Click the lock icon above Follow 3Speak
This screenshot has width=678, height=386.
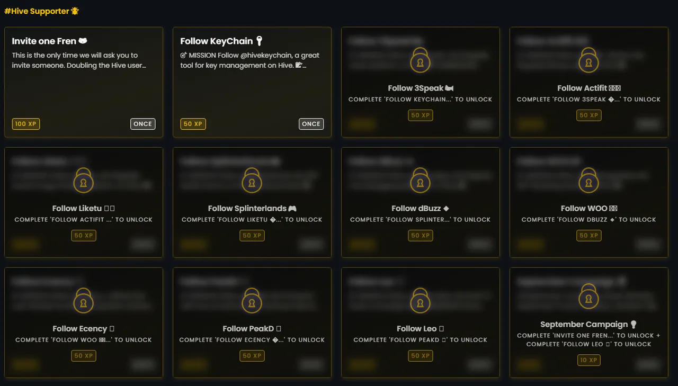(420, 60)
